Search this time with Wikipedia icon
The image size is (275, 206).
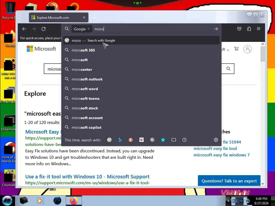pyautogui.click(x=141, y=140)
